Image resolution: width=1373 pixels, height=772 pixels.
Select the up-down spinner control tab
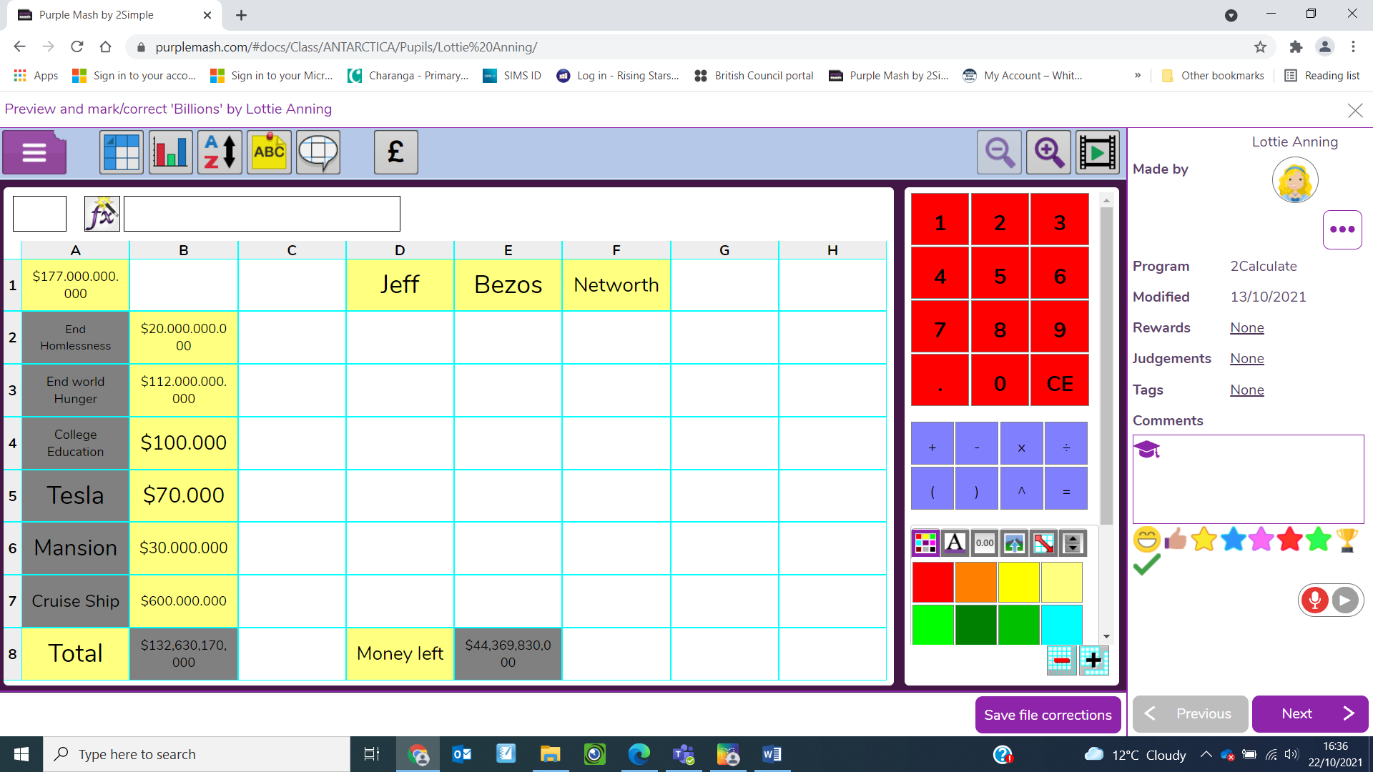1073,543
